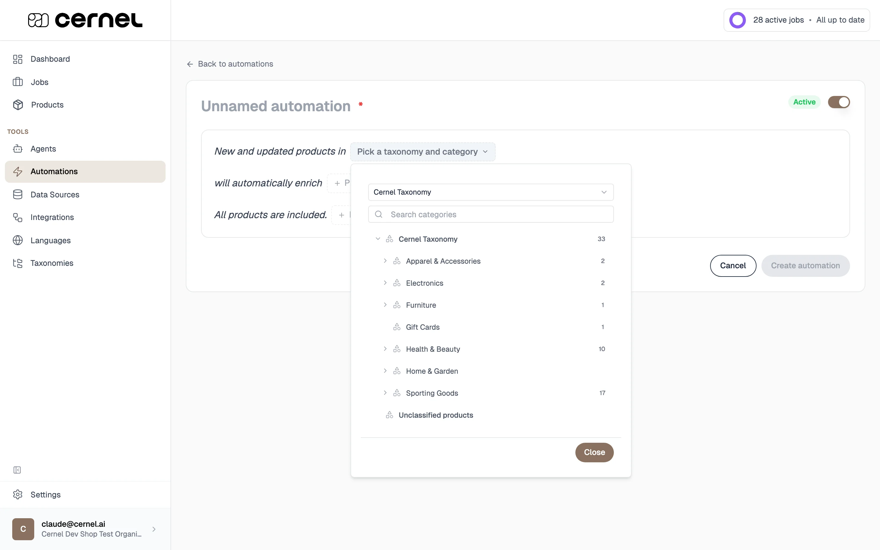
Task: Click the purple active jobs ring icon
Action: 737,20
